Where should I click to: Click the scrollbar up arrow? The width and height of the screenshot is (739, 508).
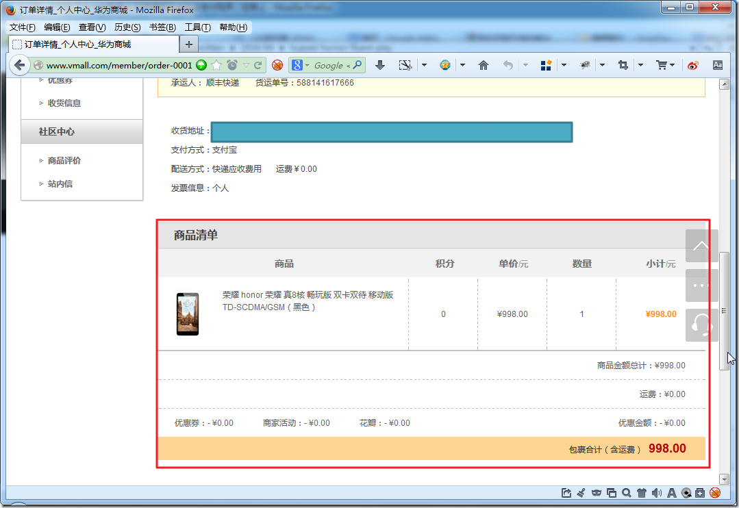coord(725,84)
